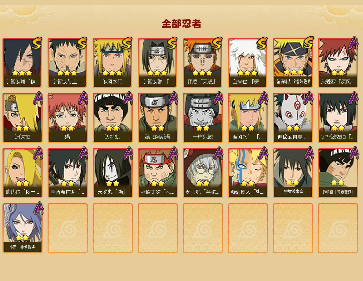Click the S rank badge on 宇智波斑
363x281 pixels.
pos(37,44)
